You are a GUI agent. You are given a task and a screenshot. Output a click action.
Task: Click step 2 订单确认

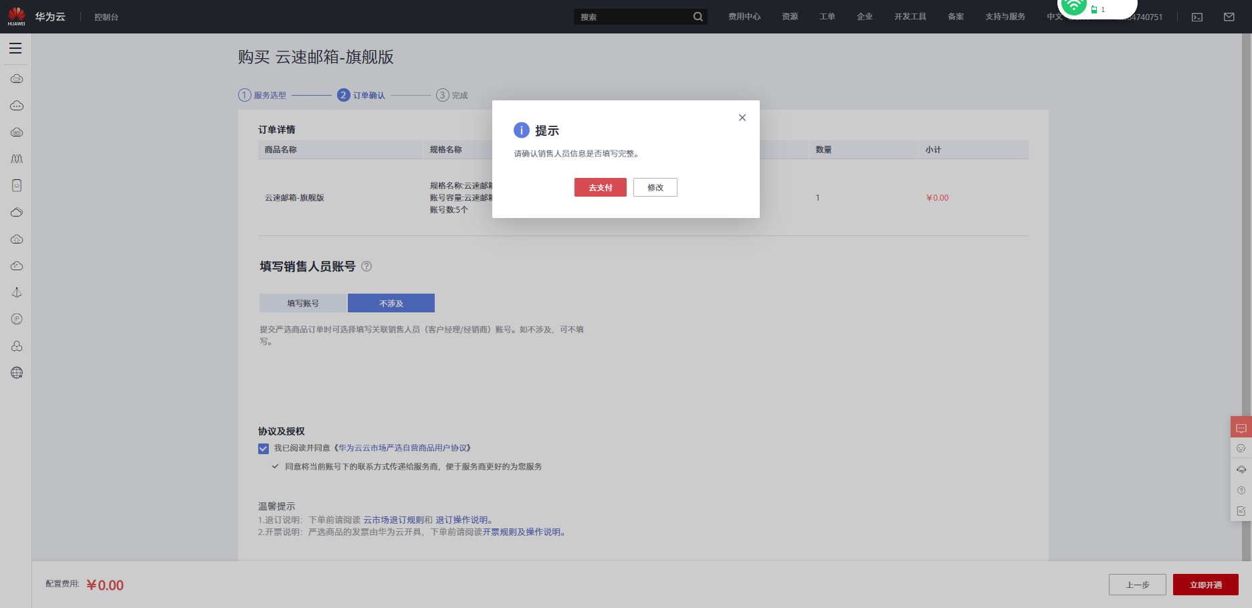click(361, 95)
